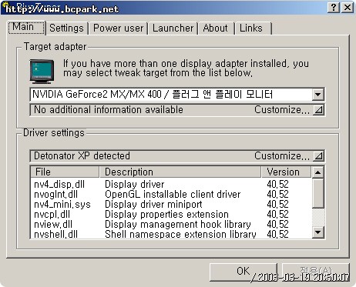
Task: Select the nvcpl.dll row
Action: click(x=171, y=214)
